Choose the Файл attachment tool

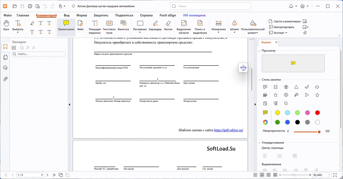pyautogui.click(x=80, y=26)
